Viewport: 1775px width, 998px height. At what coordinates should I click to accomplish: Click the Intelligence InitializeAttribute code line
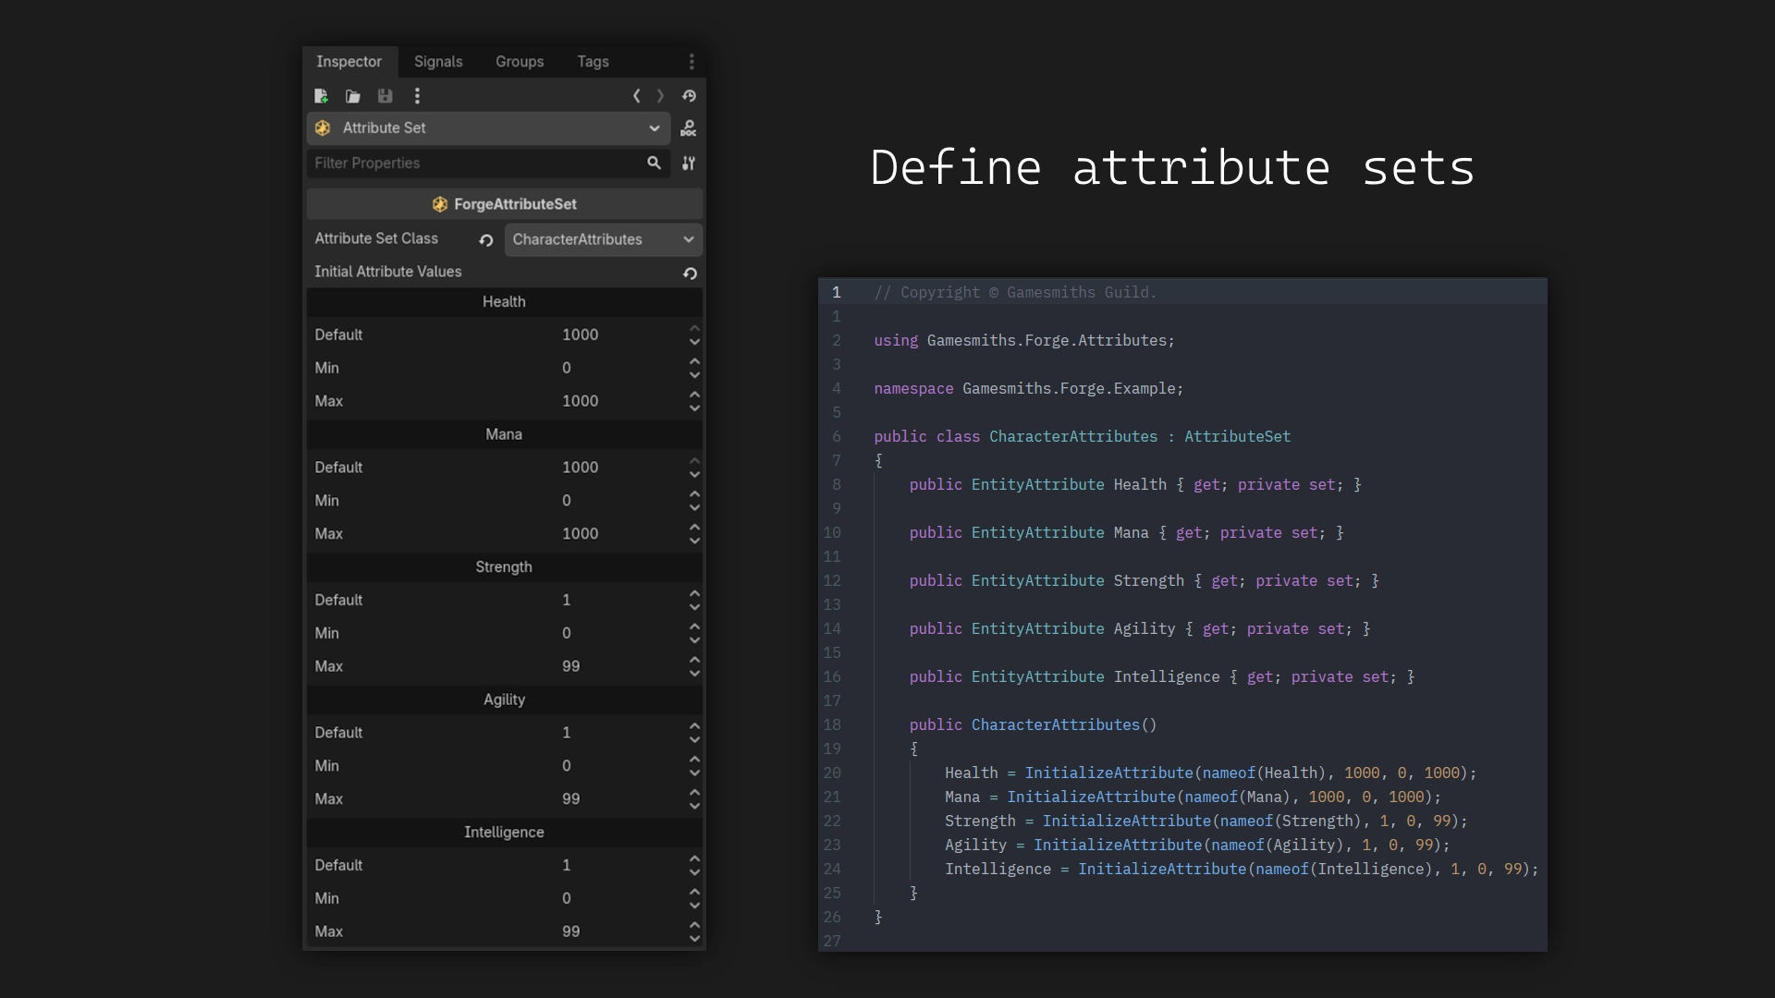[1242, 869]
